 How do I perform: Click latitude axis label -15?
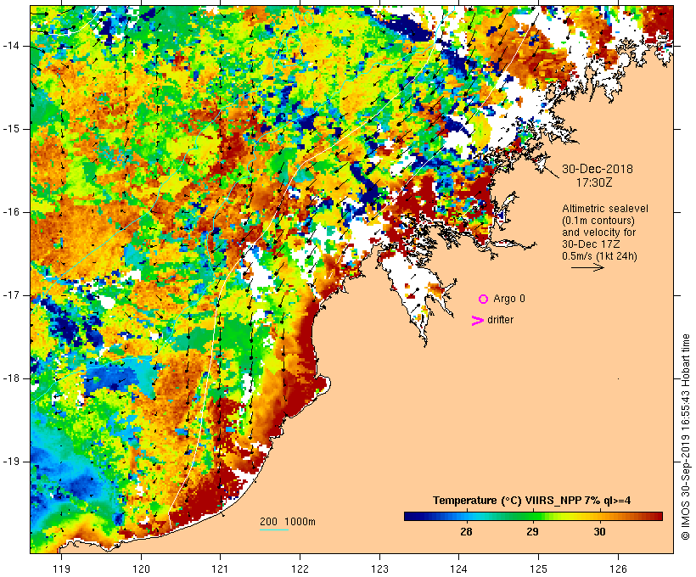pyautogui.click(x=11, y=129)
